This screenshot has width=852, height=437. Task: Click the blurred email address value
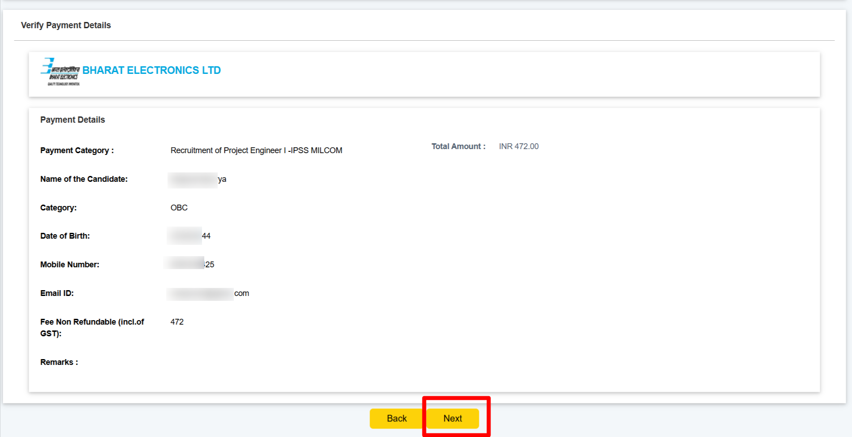tap(208, 294)
